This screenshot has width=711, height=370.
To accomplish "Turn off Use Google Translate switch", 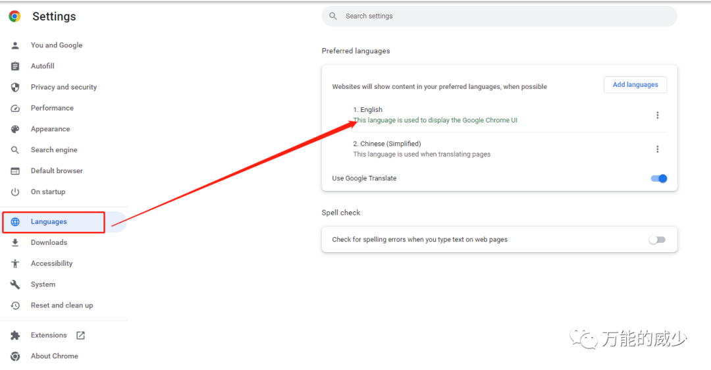I will click(659, 178).
